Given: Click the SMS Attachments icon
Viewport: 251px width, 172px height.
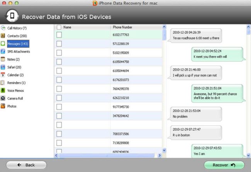Looking at the screenshot, I should click(x=3, y=52).
